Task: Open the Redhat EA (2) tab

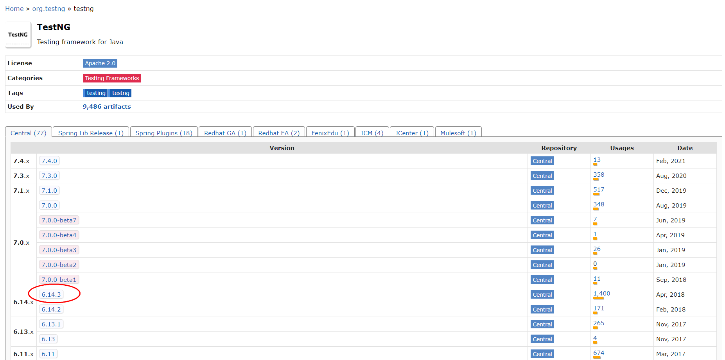Action: 279,133
